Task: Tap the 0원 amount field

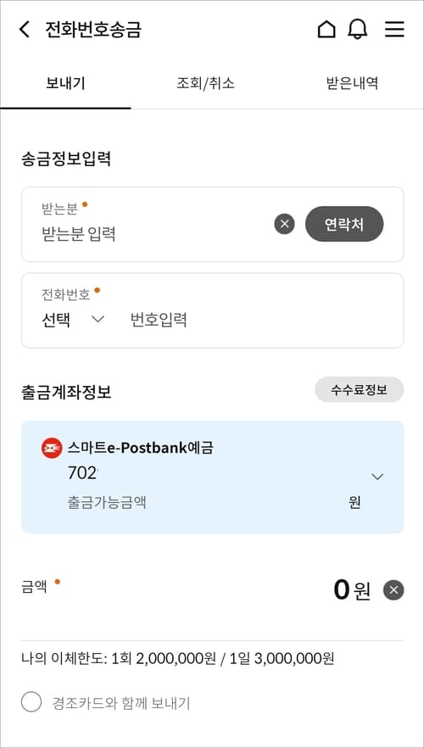Action: pyautogui.click(x=352, y=590)
